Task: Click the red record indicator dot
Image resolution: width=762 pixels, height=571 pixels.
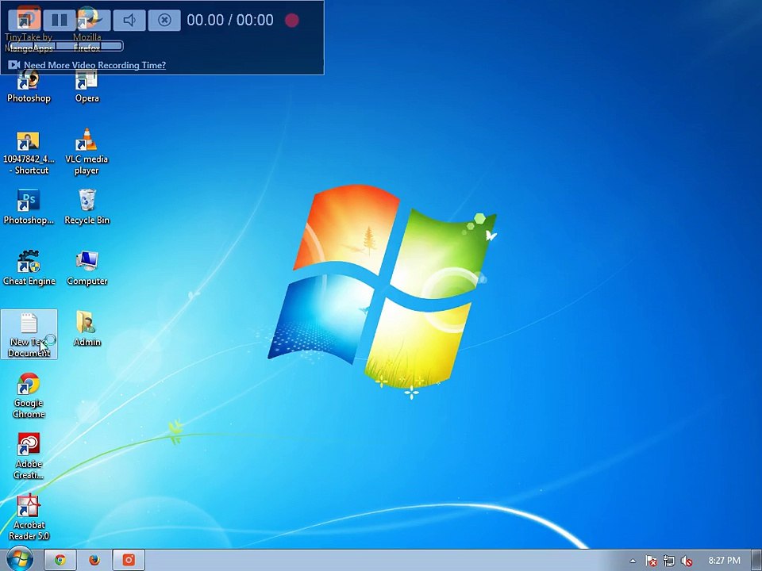Action: pyautogui.click(x=291, y=21)
